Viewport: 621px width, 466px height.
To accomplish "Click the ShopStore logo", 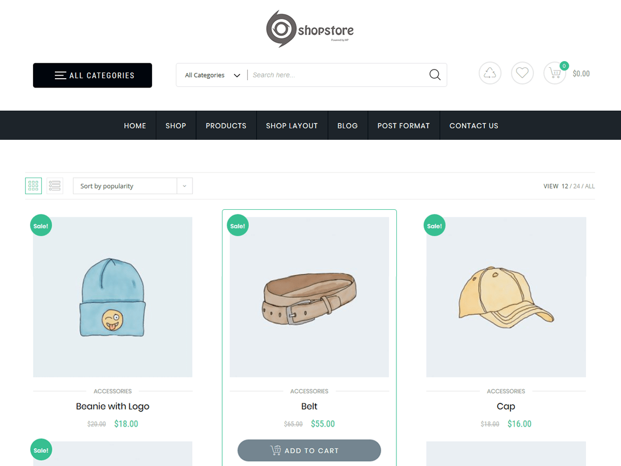I will pyautogui.click(x=309, y=27).
